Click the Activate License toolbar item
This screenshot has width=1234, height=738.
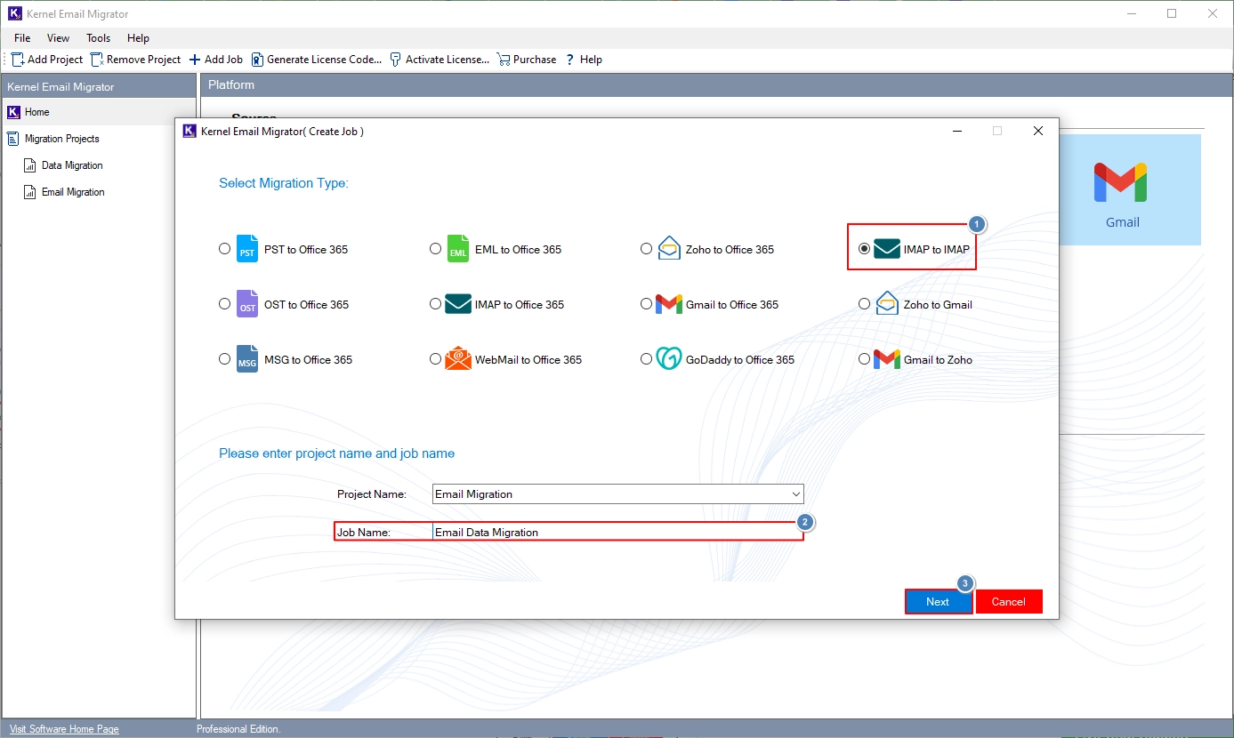(440, 60)
